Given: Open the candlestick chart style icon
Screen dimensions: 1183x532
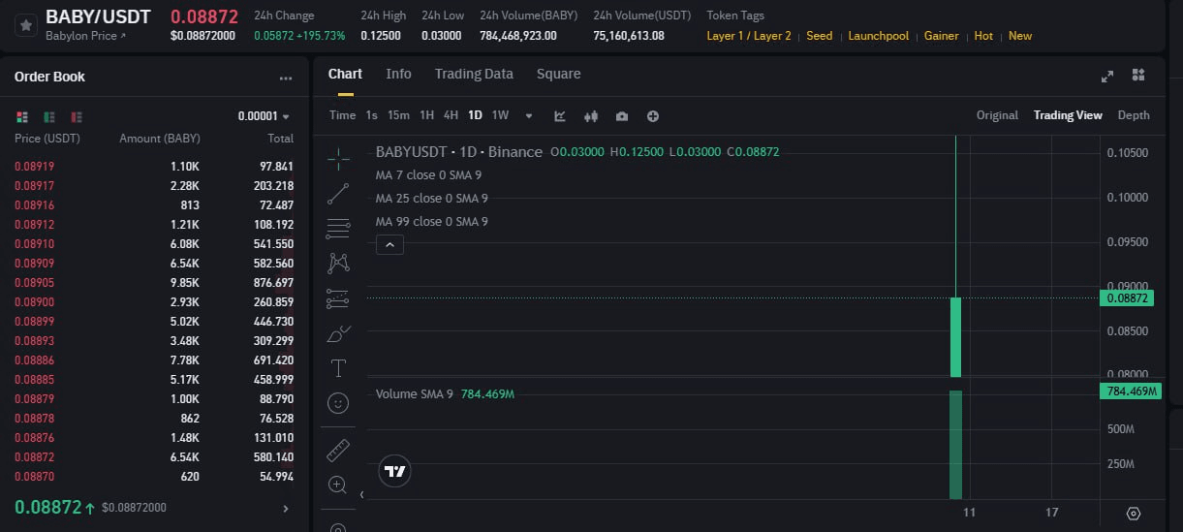Looking at the screenshot, I should pos(591,116).
